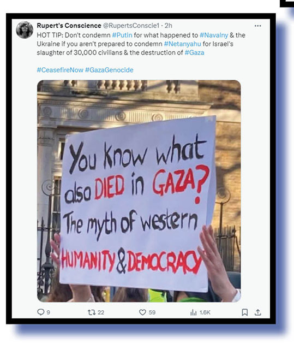Open view analytics bar chart icon
The width and height of the screenshot is (294, 349).
[x=193, y=312]
